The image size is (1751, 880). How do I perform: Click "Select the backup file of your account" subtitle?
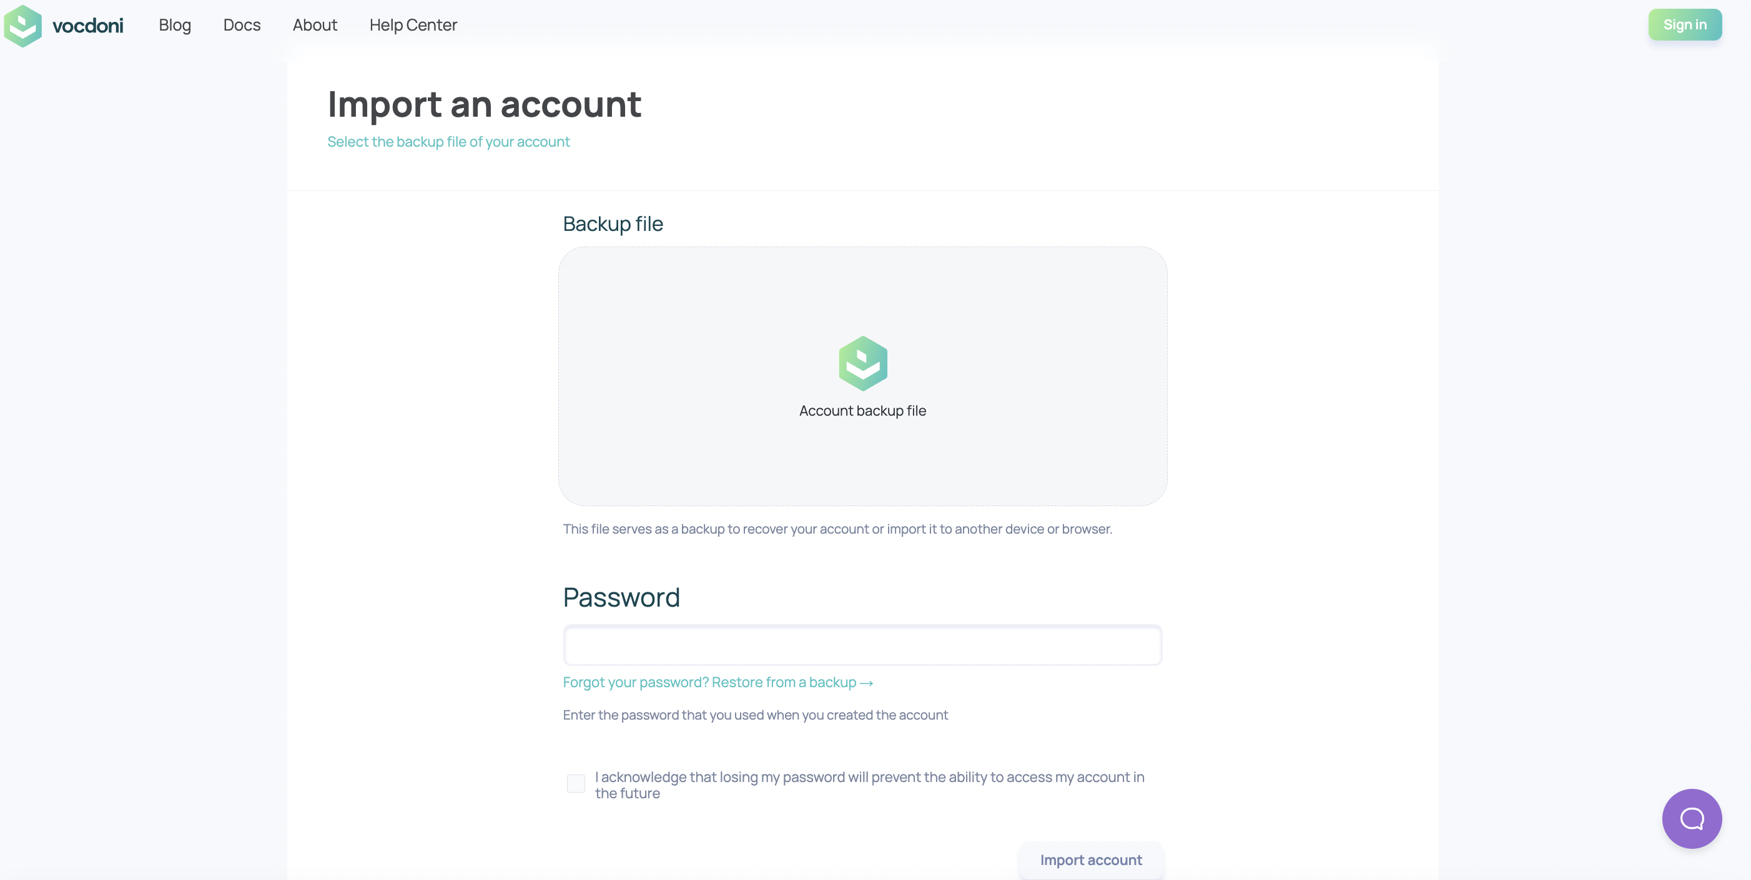[448, 141]
